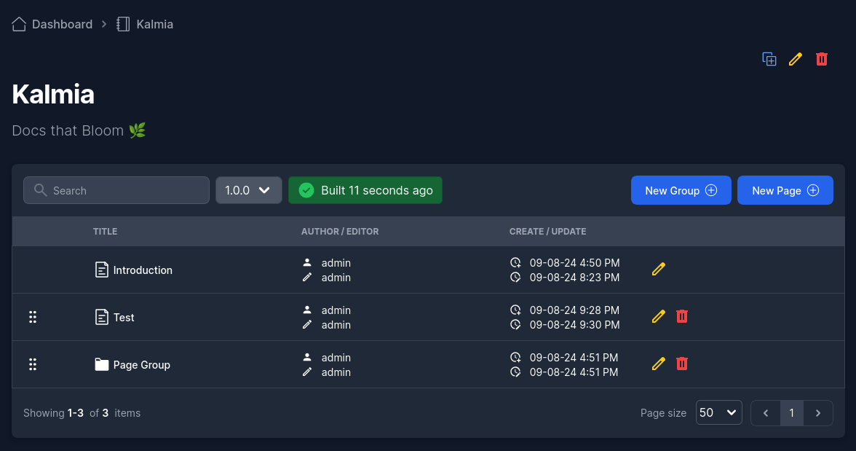Click the notebook icon beside Kalmia breadcrumb
The width and height of the screenshot is (856, 451).
123,24
